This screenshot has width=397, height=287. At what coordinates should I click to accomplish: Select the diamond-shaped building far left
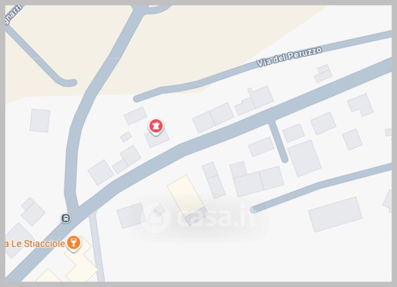33,211
